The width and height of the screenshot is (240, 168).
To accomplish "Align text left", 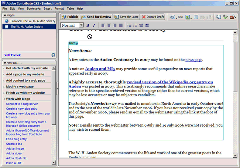I will tap(103, 25).
